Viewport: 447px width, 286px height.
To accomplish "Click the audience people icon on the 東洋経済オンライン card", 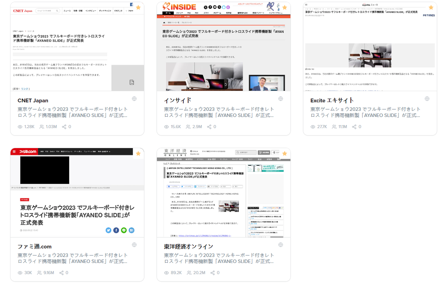I will coord(189,273).
